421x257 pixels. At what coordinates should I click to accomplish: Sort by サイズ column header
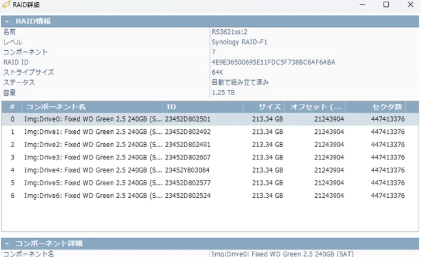point(264,107)
